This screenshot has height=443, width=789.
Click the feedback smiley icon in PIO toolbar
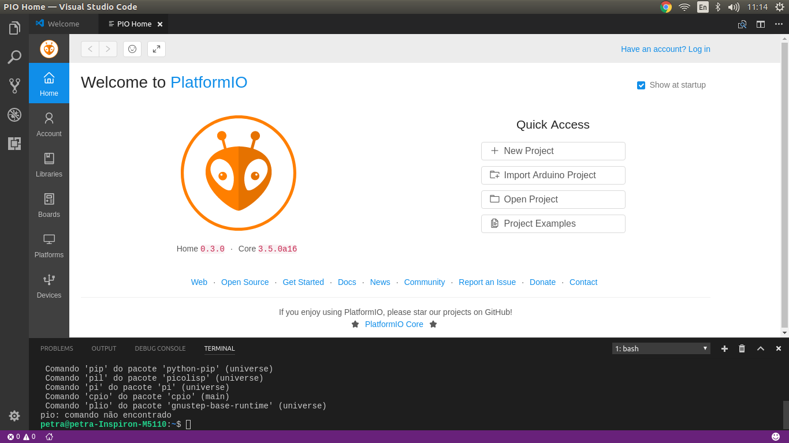coord(132,49)
